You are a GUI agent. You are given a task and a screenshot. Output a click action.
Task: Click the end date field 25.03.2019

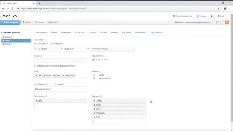click(75, 49)
